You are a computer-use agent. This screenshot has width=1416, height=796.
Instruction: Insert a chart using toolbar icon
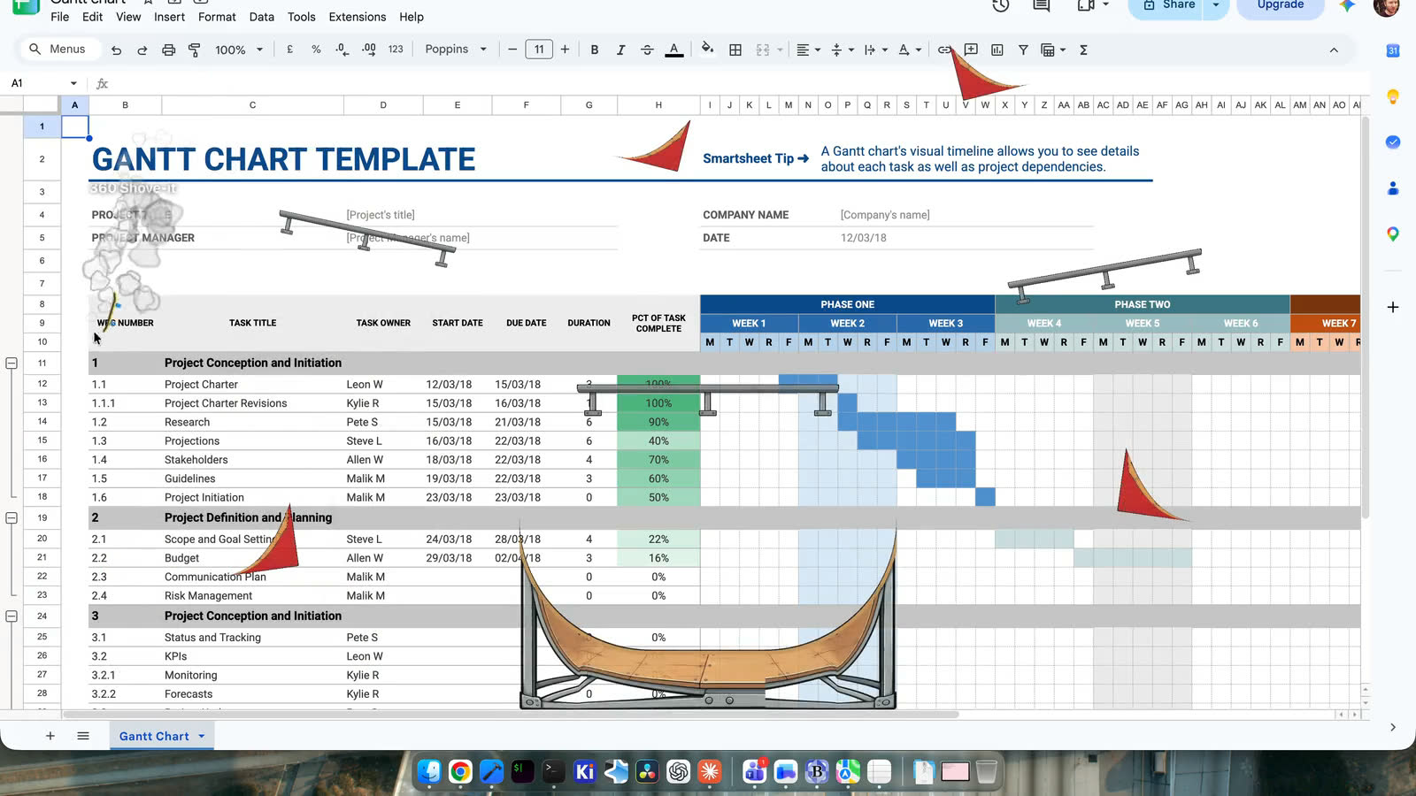(997, 50)
